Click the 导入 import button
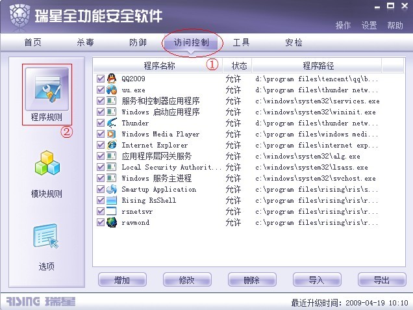This screenshot has width=413, height=310. click(x=317, y=280)
